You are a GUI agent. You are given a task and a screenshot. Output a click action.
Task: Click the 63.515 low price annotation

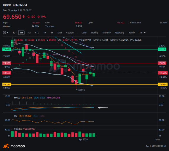[81, 90]
